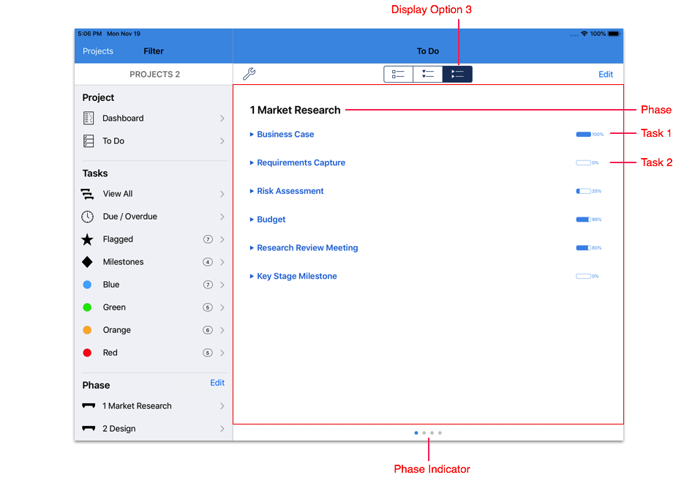695x483 pixels.
Task: Choose the Milestones diamond icon
Action: [88, 262]
